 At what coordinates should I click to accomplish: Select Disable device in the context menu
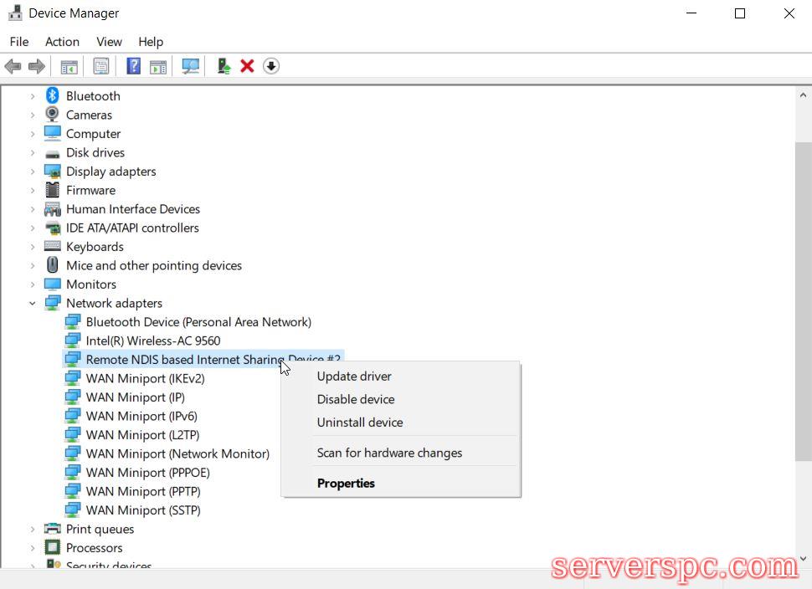(356, 399)
